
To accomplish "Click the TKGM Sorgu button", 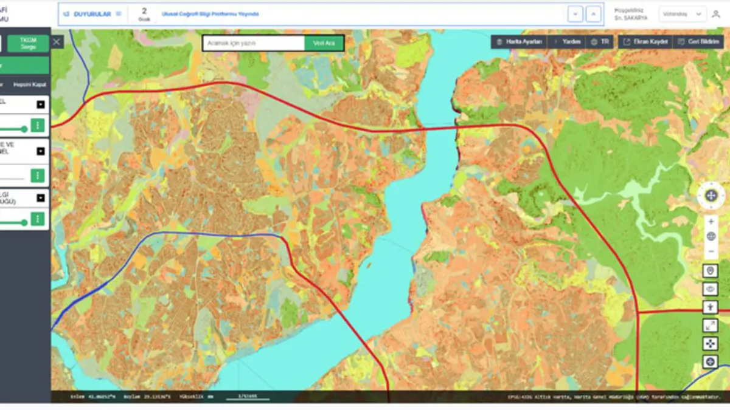I will (x=28, y=43).
